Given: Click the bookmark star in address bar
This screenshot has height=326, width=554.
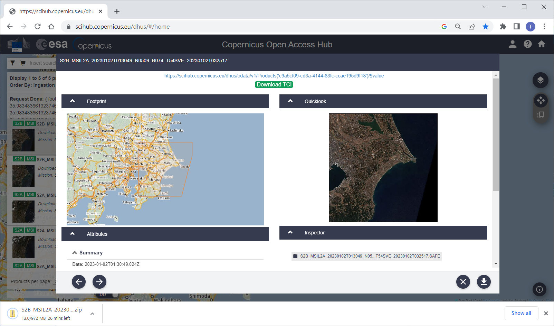Looking at the screenshot, I should (486, 27).
